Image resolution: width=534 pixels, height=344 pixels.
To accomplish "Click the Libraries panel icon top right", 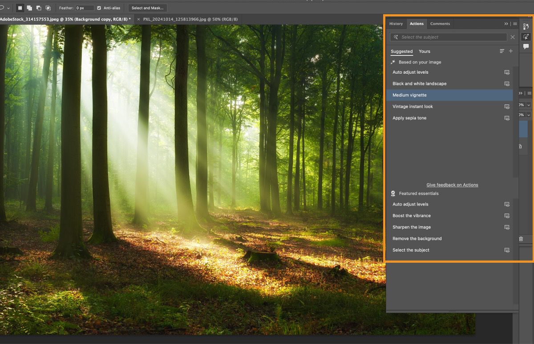I will tap(526, 27).
